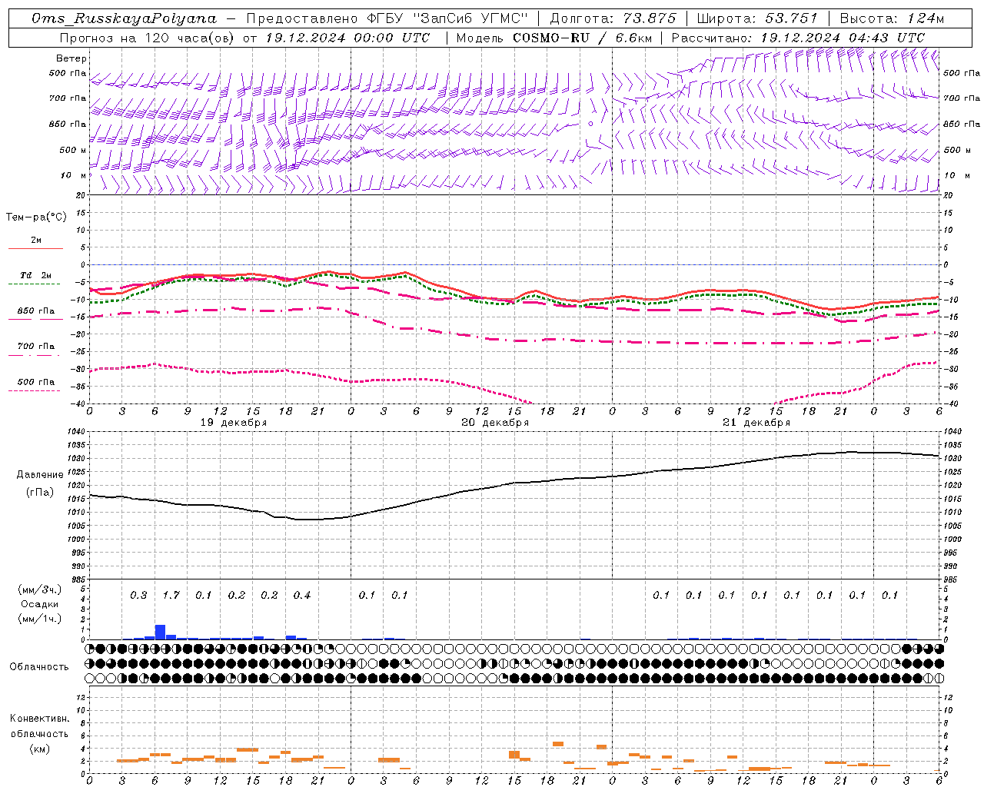984x787 pixels.
Task: Click Рассчитано: 19.12.2024 04:43 UTC timestamp
Action: click(x=798, y=38)
